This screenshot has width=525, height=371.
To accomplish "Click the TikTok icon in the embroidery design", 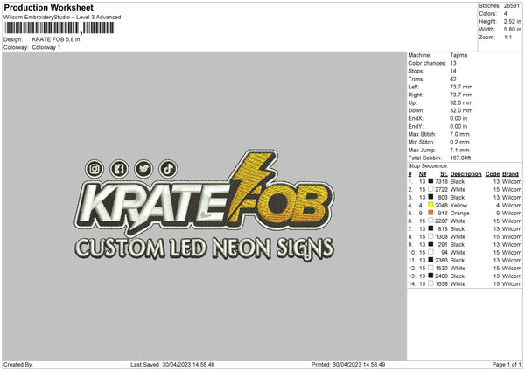I will [168, 169].
